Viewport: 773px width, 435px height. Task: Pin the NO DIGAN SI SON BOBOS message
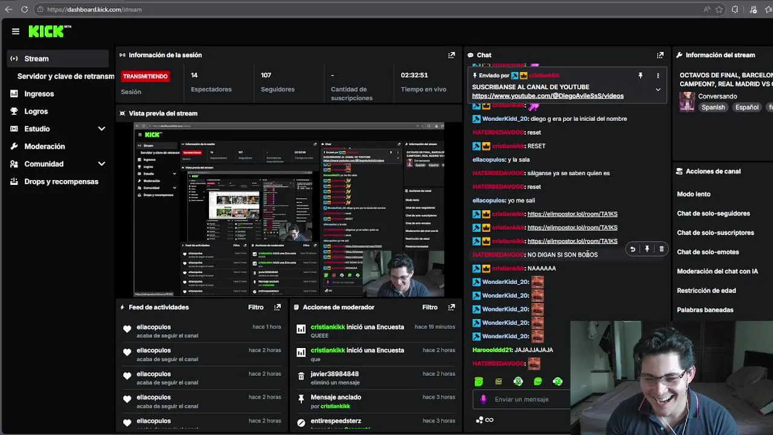click(x=647, y=249)
